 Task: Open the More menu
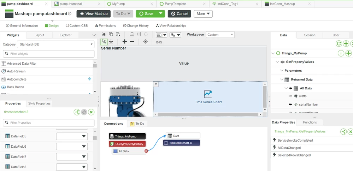203,14
